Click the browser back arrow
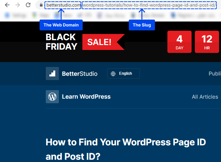 click(7, 5)
